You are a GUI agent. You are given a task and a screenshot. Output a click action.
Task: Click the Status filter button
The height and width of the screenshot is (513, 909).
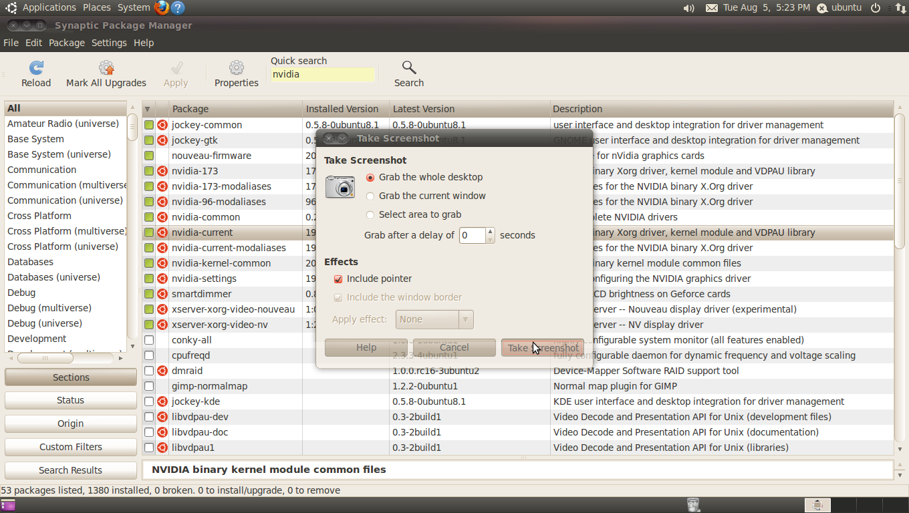click(x=71, y=400)
